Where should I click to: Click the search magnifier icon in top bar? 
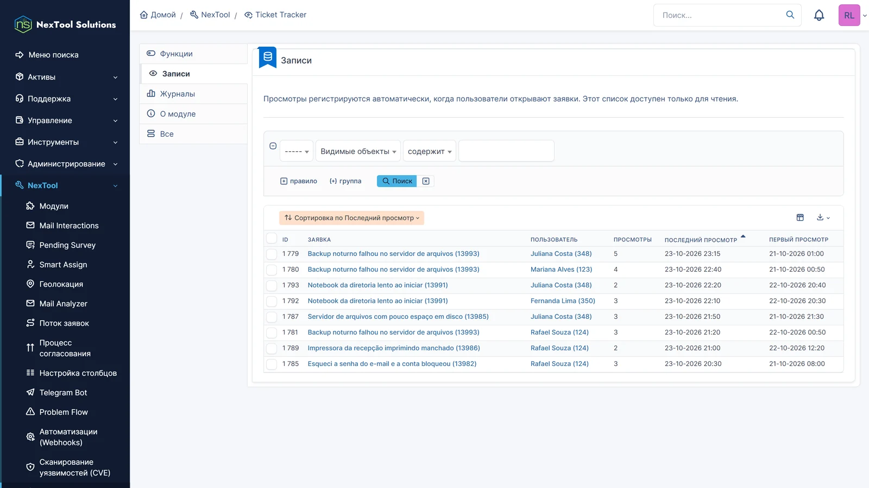tap(790, 15)
